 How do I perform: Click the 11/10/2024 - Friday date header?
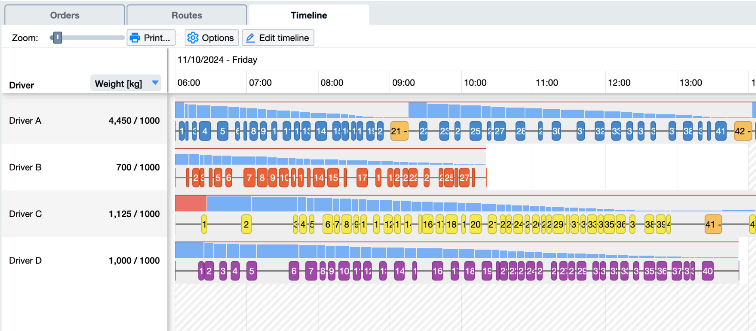tap(217, 60)
